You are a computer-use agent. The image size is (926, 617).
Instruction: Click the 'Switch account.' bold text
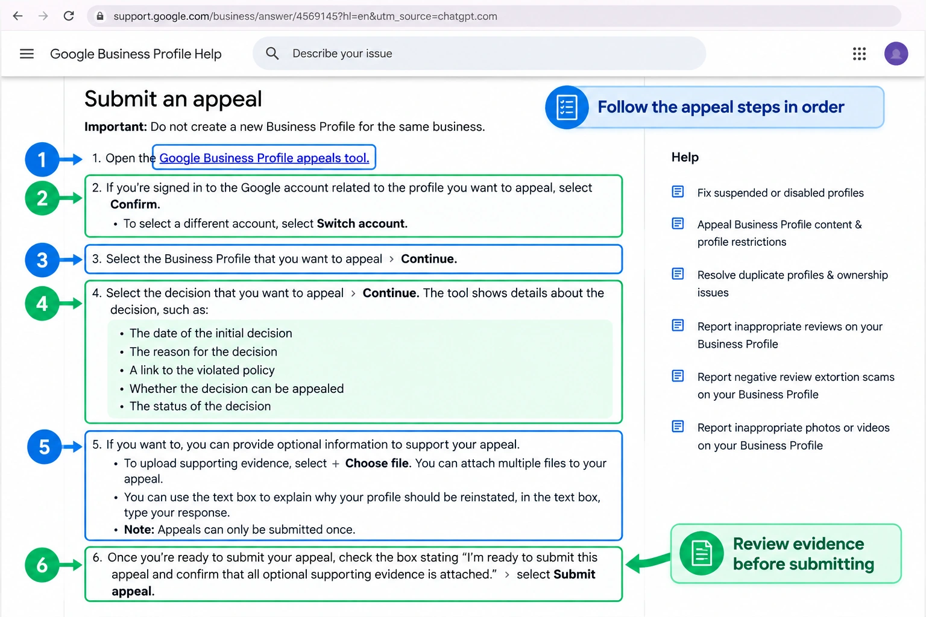click(x=362, y=224)
